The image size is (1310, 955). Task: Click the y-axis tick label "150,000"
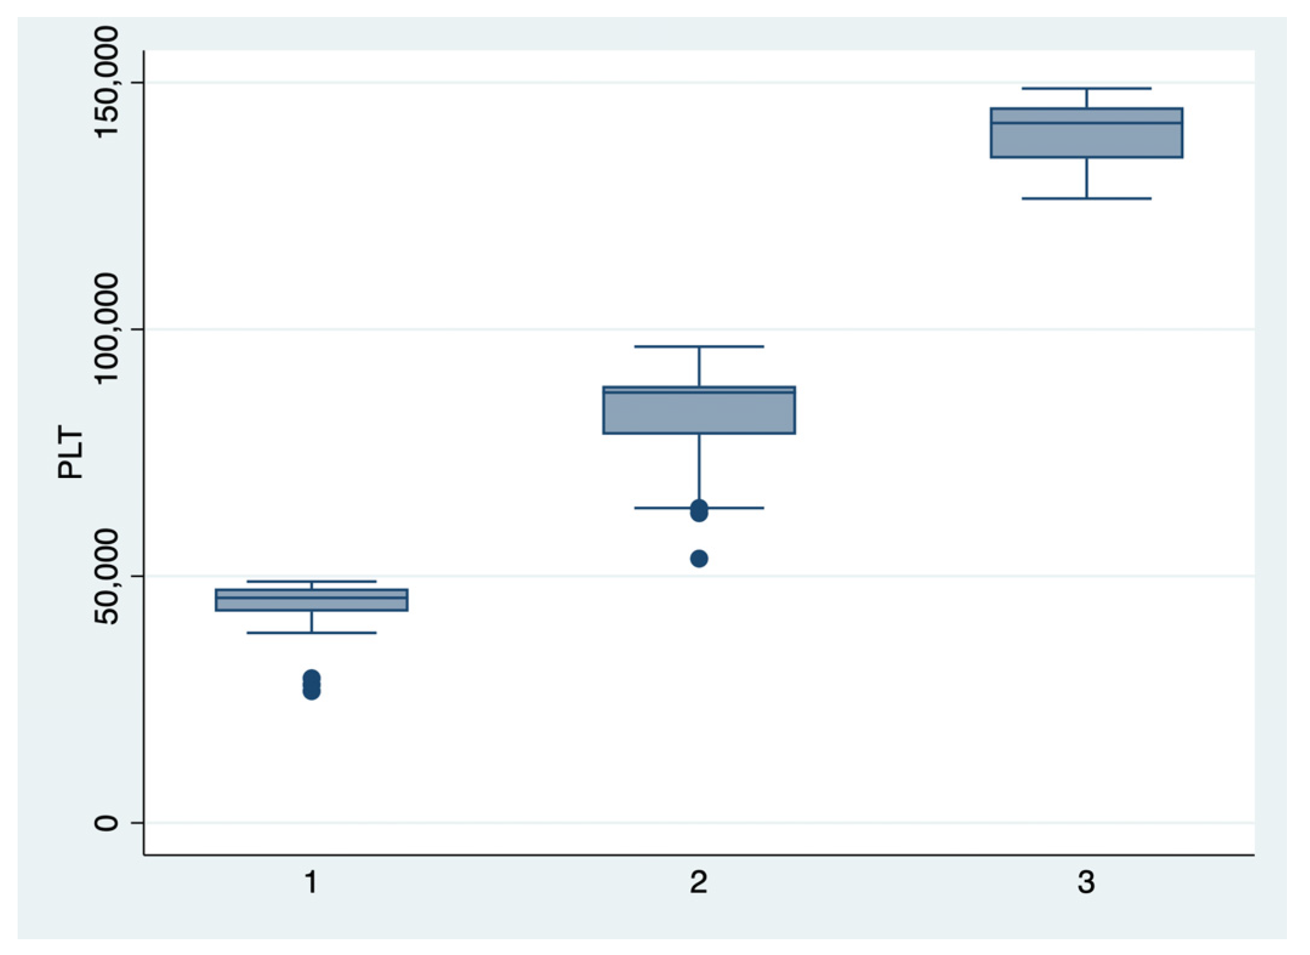[107, 82]
